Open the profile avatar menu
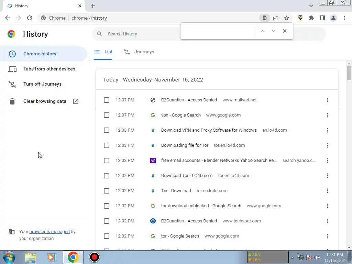The width and height of the screenshot is (352, 264). [333, 18]
